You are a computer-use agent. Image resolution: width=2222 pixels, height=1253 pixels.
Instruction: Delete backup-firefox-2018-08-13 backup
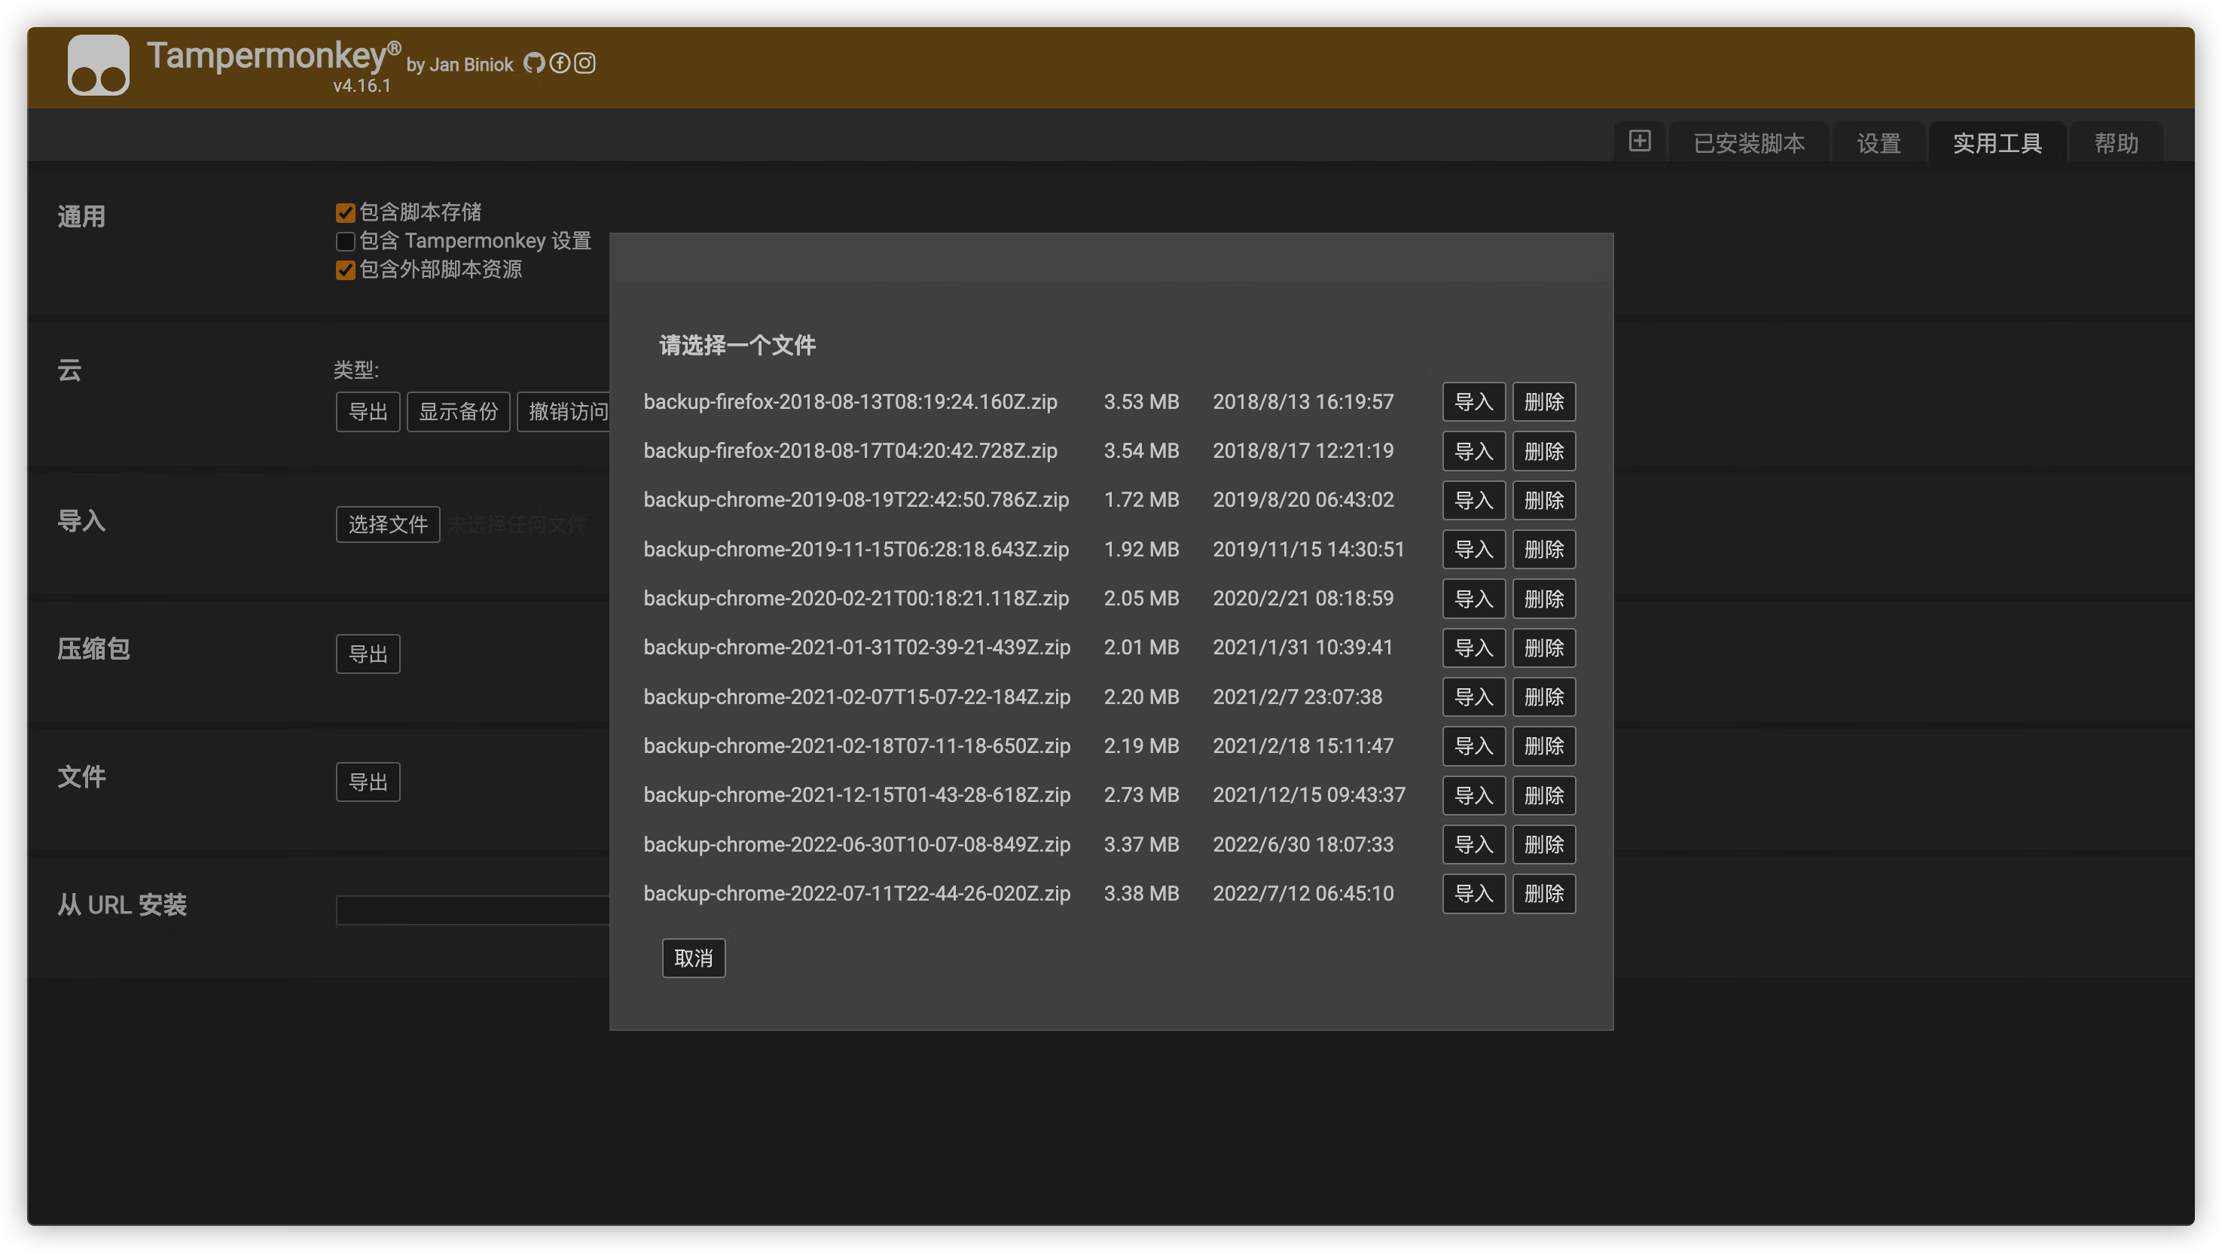(1544, 402)
